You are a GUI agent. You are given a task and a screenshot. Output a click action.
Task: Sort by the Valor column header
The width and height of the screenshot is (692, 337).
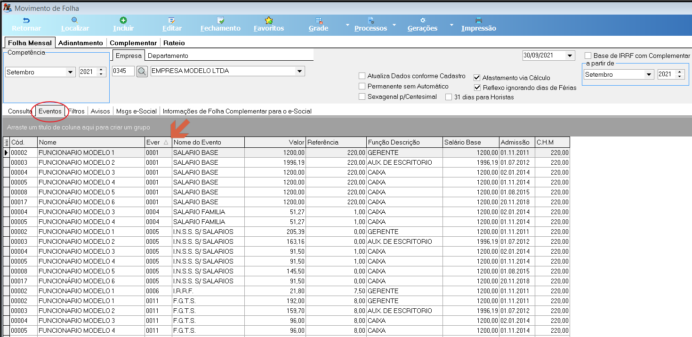[275, 142]
